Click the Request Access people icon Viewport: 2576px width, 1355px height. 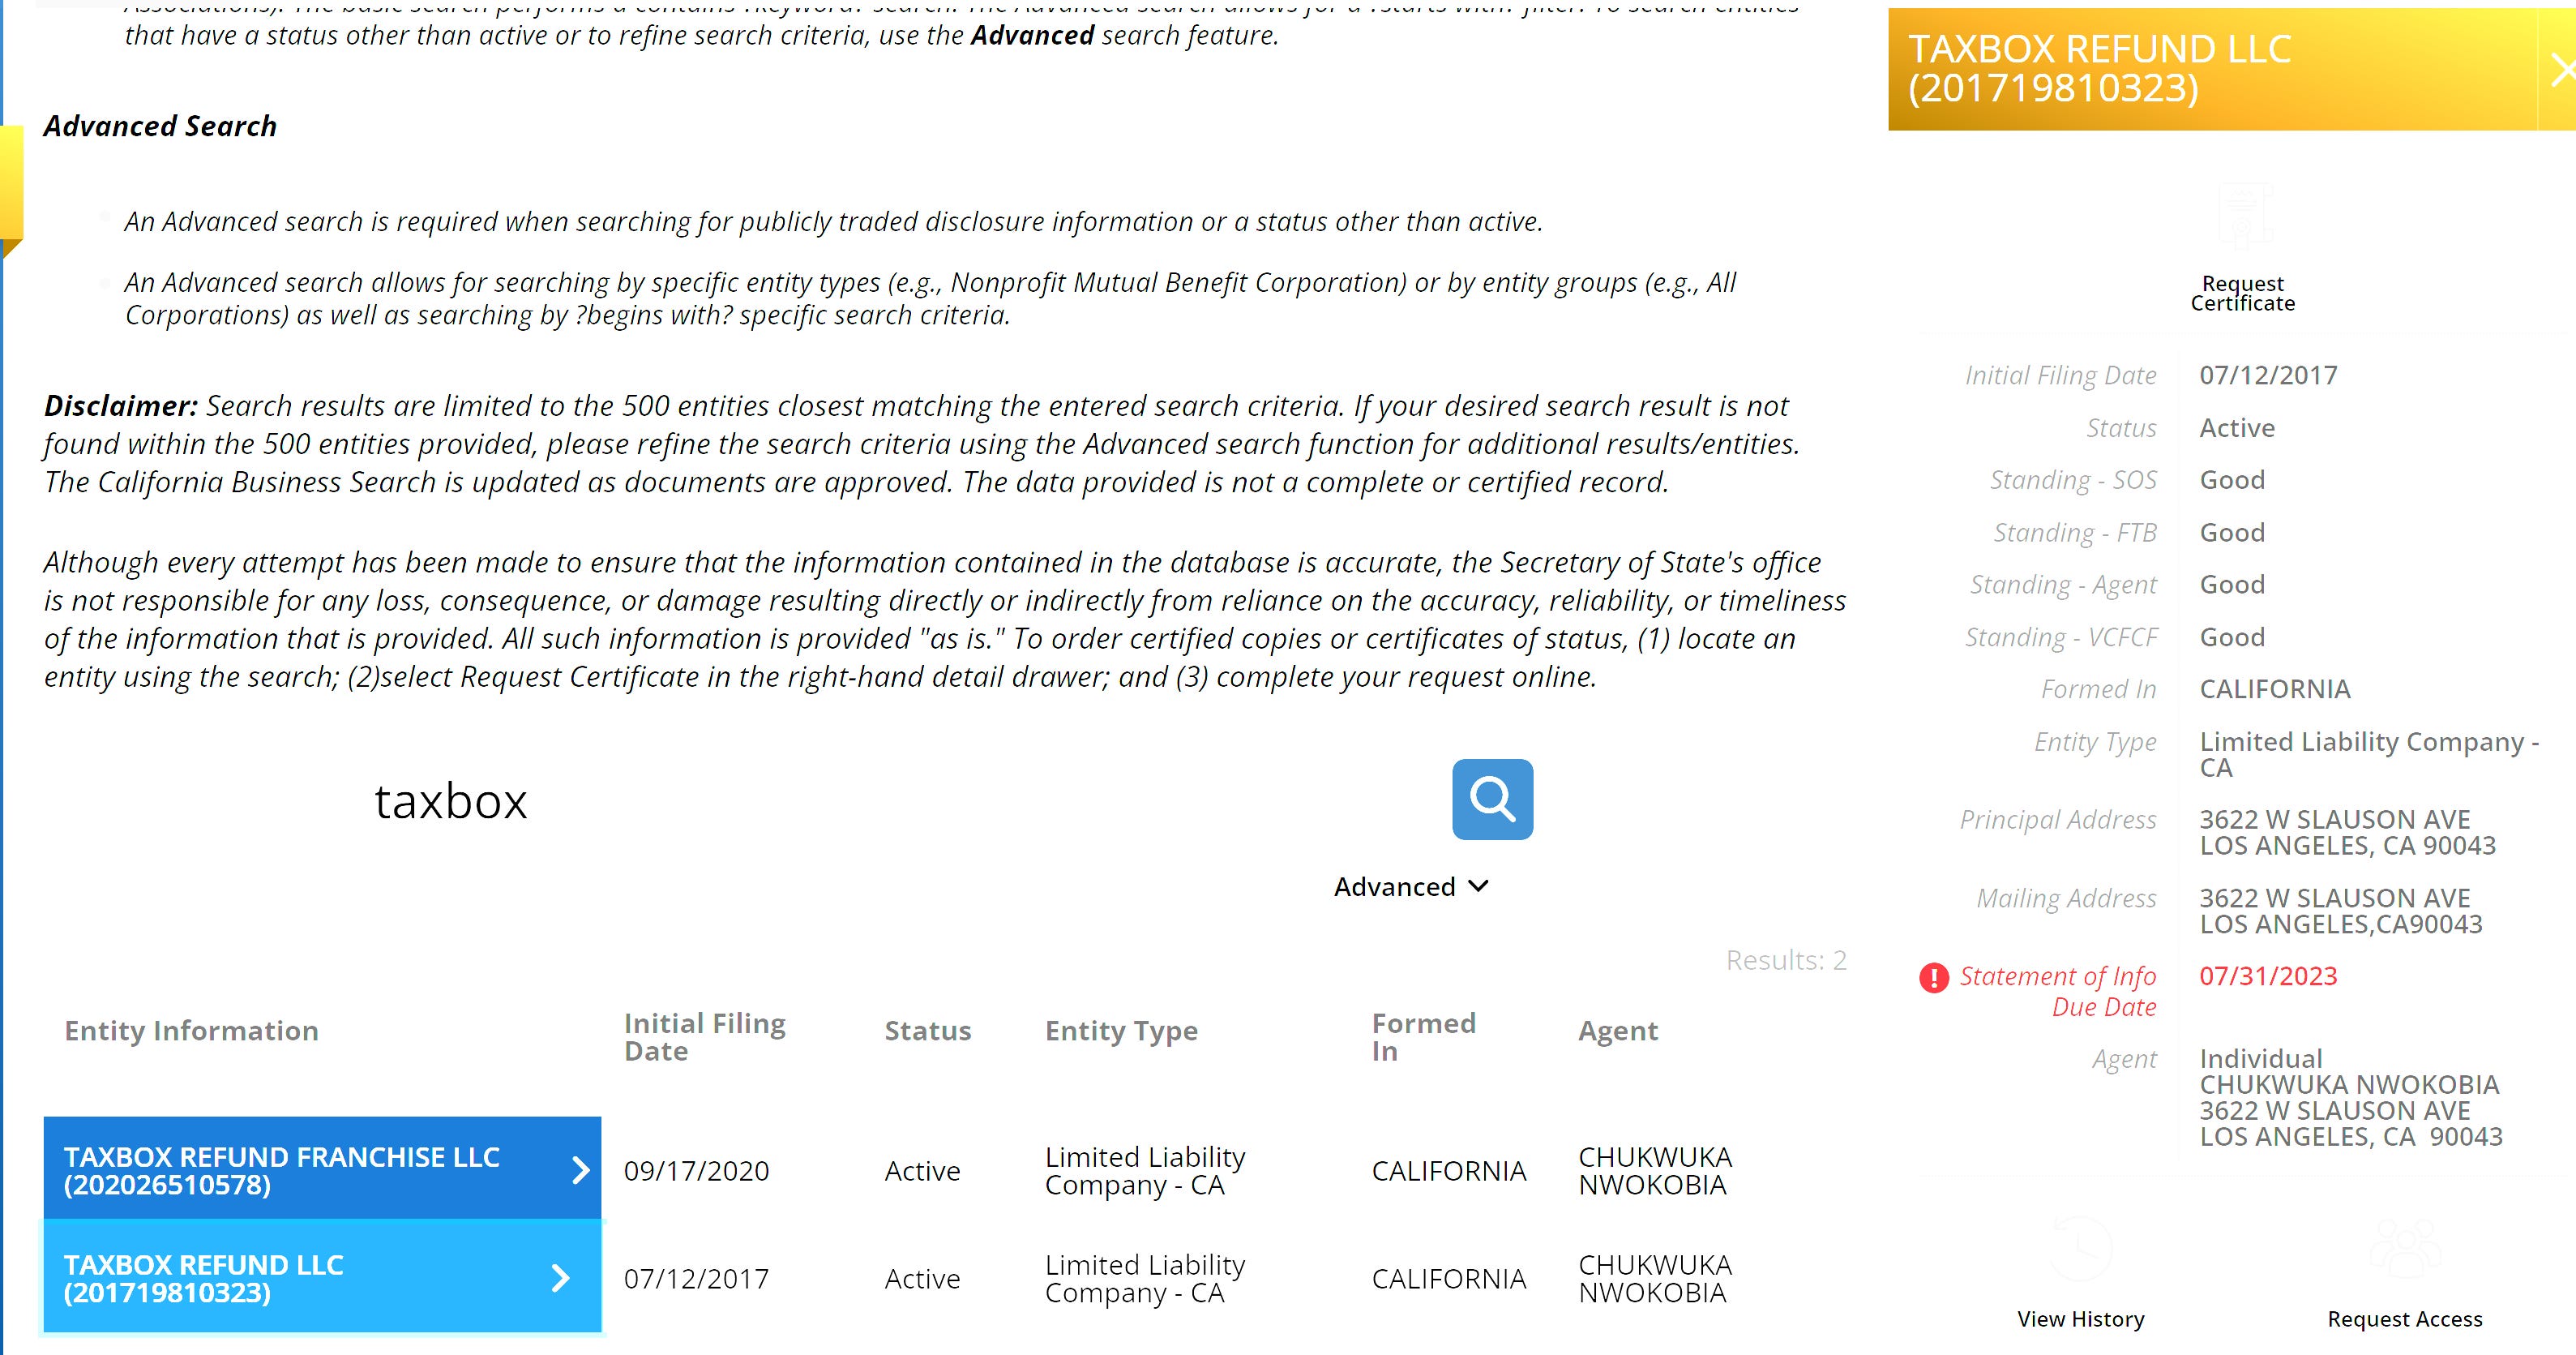(x=2404, y=1249)
